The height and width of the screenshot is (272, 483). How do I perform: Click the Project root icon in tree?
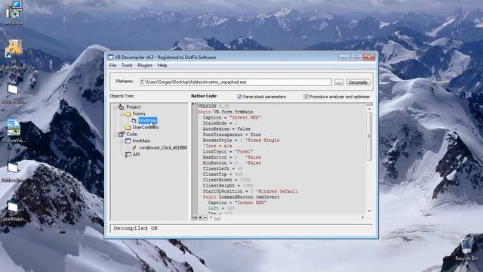click(122, 107)
